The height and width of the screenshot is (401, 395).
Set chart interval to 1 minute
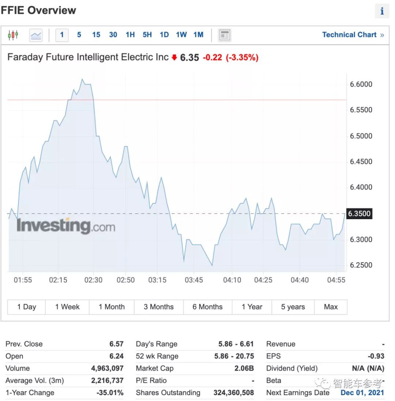[x=62, y=35]
